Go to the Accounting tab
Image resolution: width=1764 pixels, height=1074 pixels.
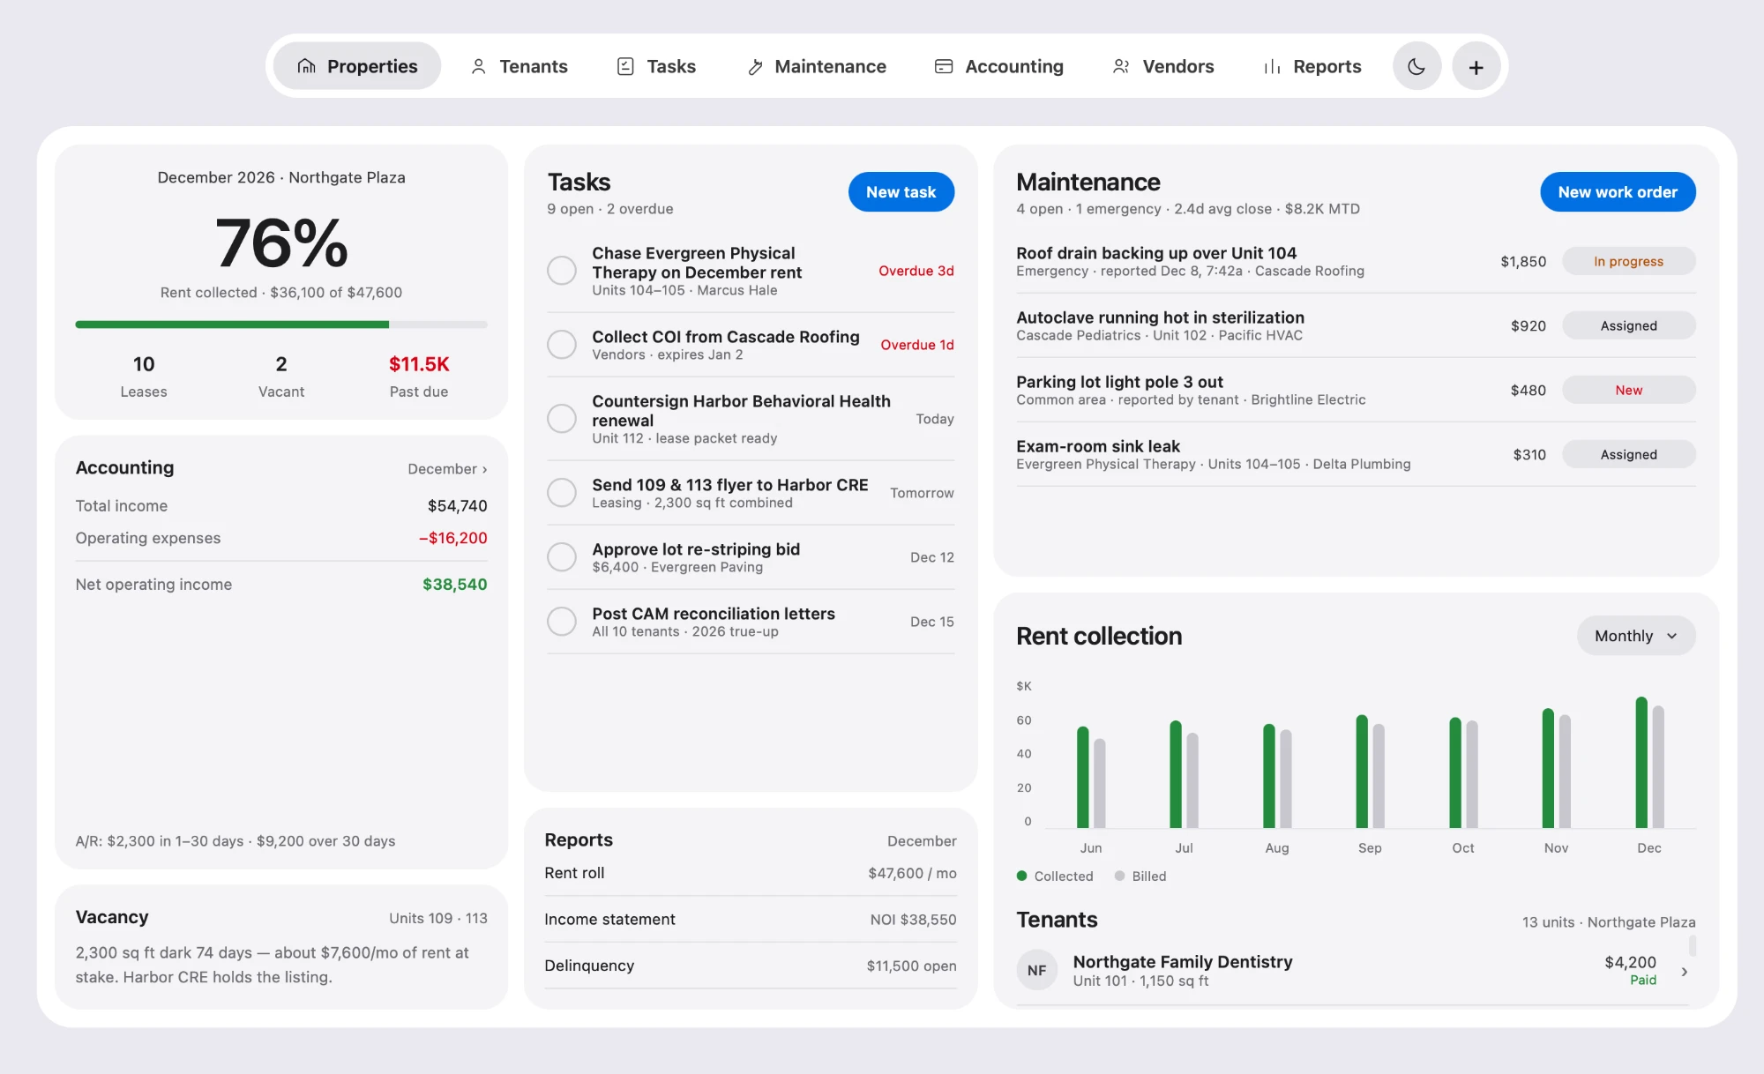(x=999, y=66)
